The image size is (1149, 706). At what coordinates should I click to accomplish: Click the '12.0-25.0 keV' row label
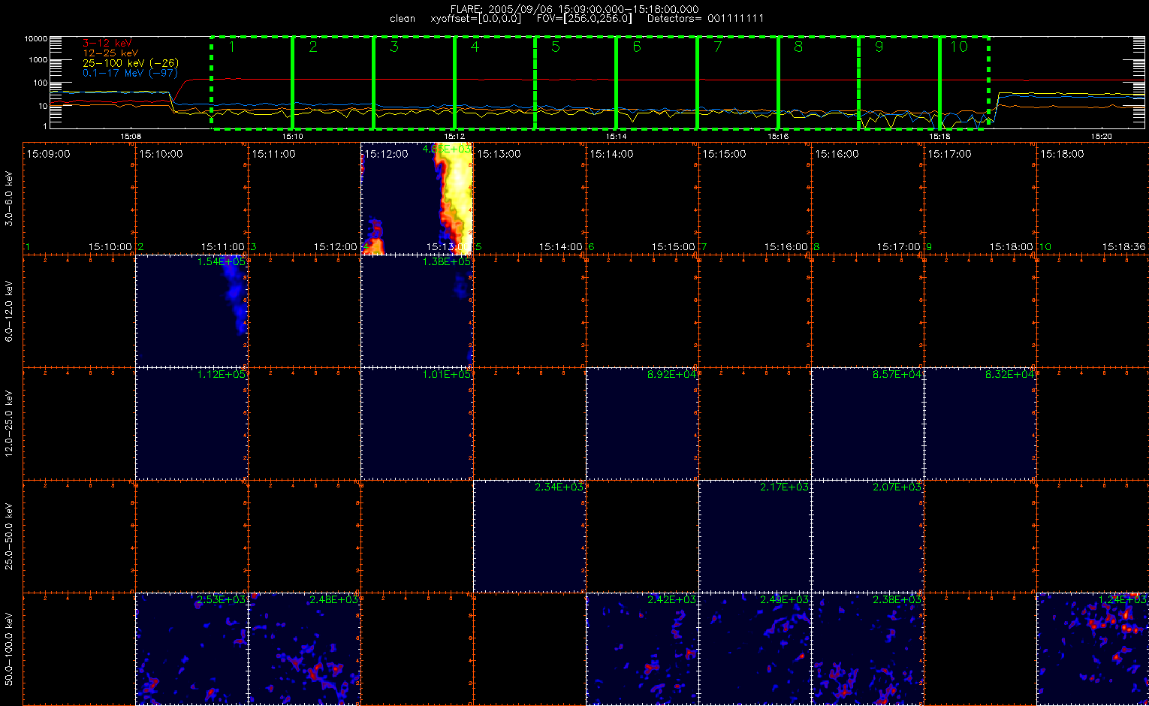pyautogui.click(x=9, y=424)
